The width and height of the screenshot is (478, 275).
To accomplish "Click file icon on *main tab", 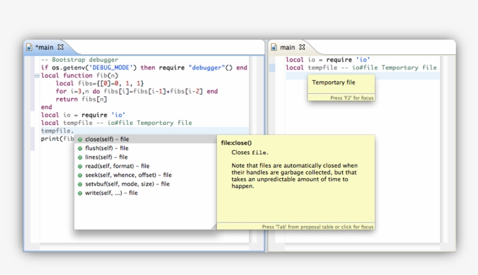I will click(29, 47).
